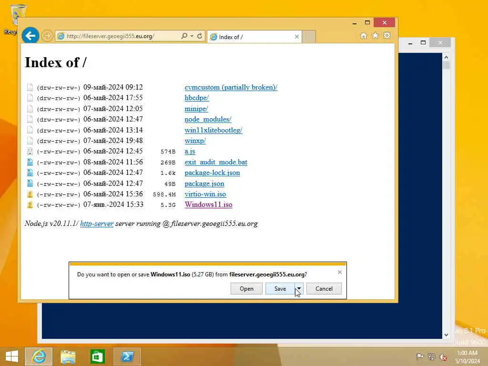Click Save in the download prompt

[x=280, y=288]
